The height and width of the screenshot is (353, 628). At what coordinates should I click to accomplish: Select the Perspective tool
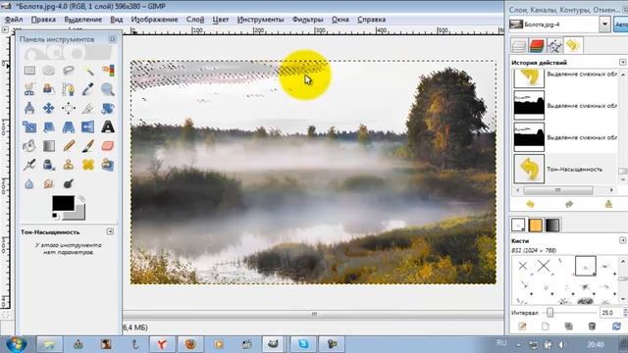[x=69, y=127]
